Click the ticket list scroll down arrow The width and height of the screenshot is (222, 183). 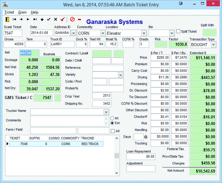click(x=117, y=173)
